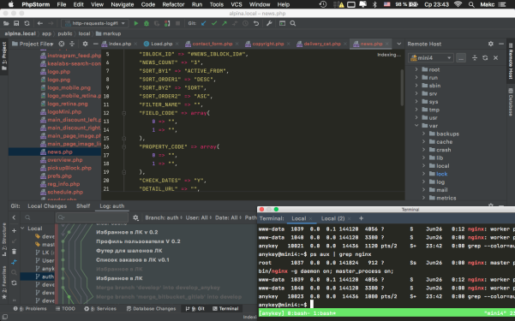The image size is (515, 321).
Task: Open the mini4 server dropdown
Action: [x=431, y=57]
